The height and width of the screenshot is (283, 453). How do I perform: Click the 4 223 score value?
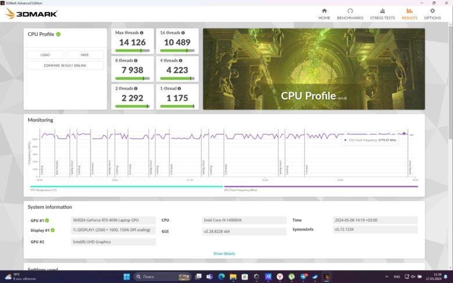point(177,70)
